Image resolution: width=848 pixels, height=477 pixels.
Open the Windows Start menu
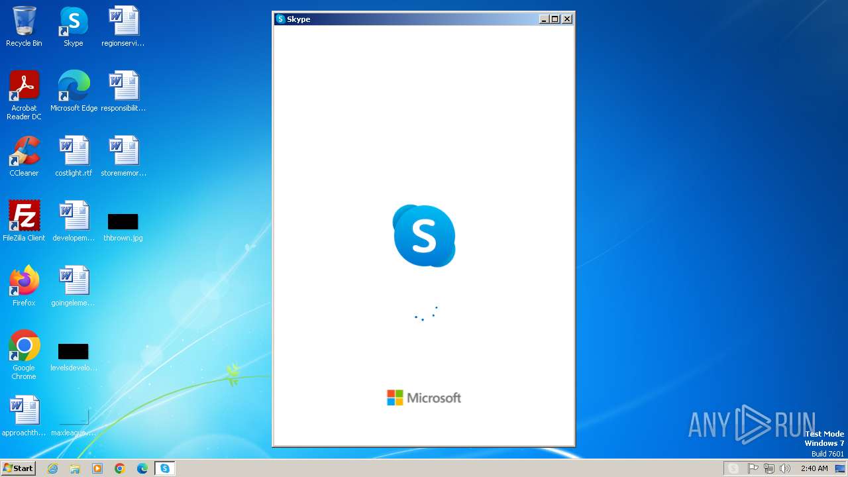18,468
